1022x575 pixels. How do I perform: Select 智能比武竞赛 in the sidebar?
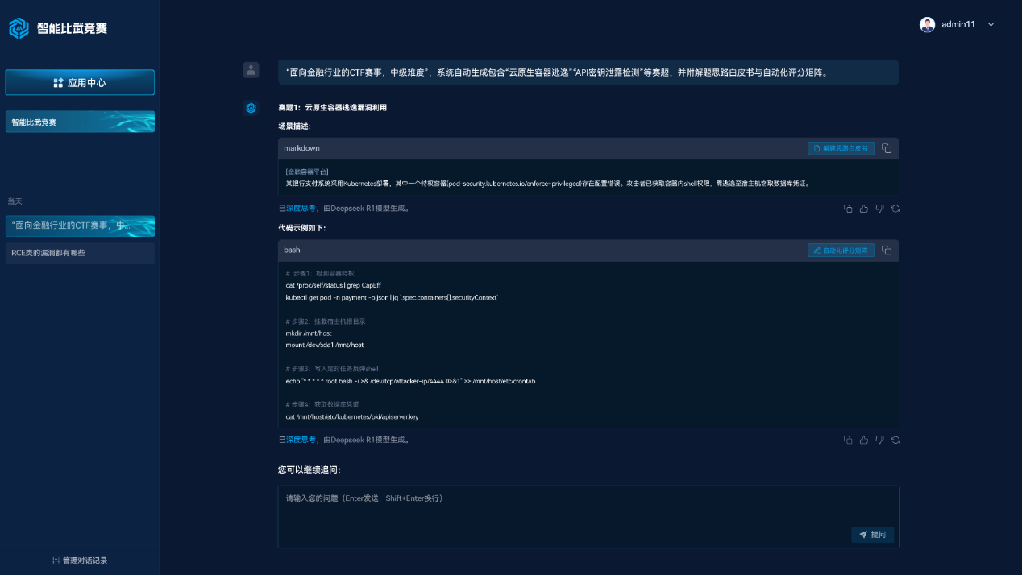coord(80,122)
